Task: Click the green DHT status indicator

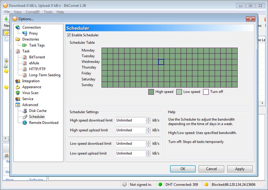Action: tap(160, 184)
